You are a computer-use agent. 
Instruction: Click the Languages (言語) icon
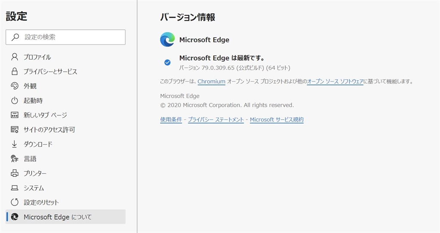coord(15,159)
